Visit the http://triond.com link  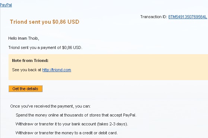coord(57,70)
